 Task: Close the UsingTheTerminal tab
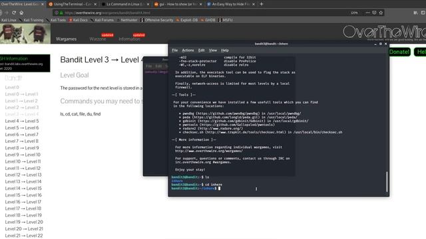click(x=95, y=4)
